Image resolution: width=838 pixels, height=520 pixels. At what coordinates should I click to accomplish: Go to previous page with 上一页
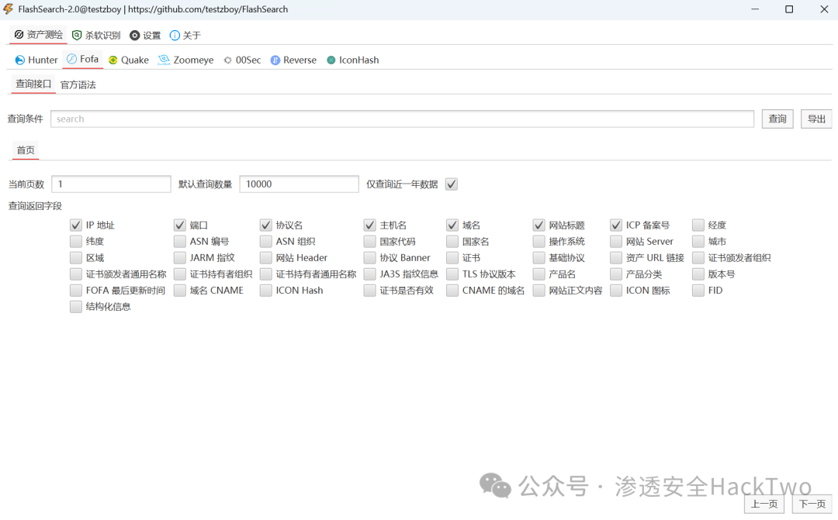[764, 504]
